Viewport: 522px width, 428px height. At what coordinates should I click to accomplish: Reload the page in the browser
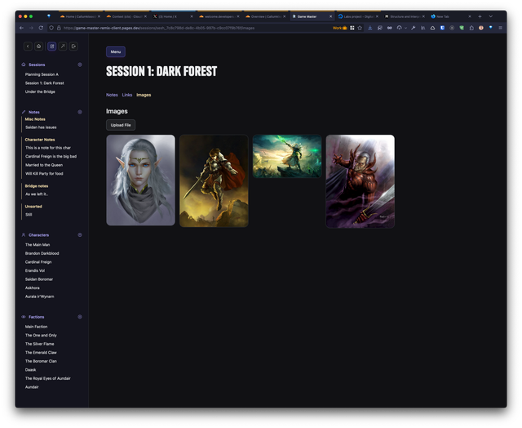coord(41,28)
